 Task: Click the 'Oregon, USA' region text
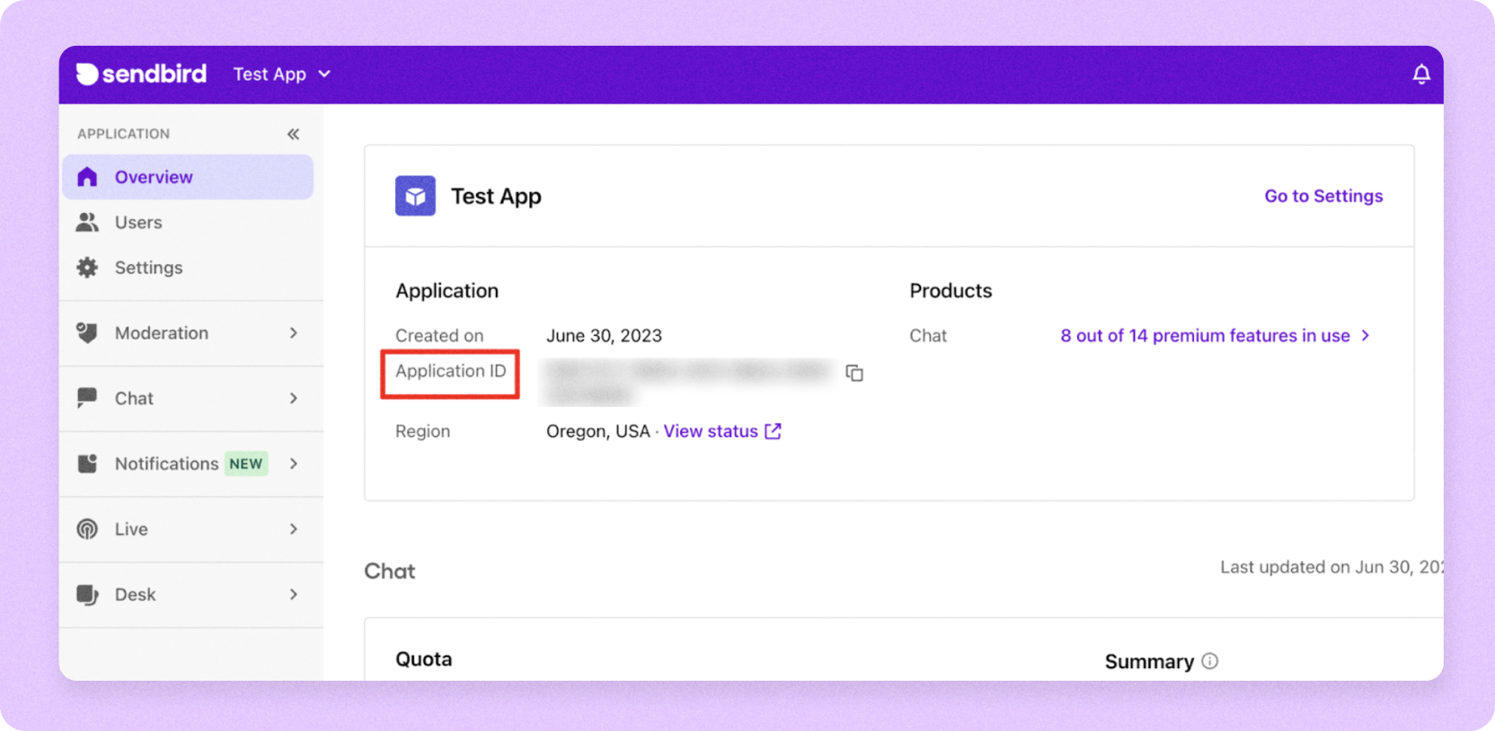tap(597, 431)
